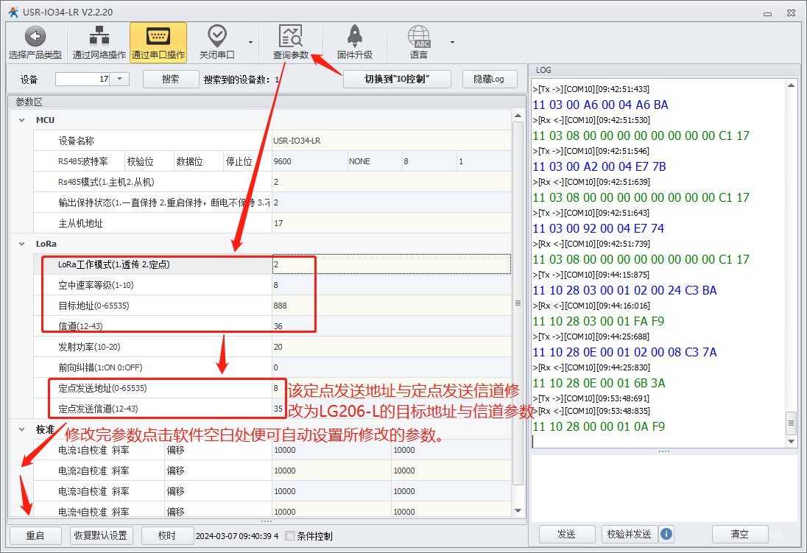Click the 校验并发送 button

pos(629,534)
